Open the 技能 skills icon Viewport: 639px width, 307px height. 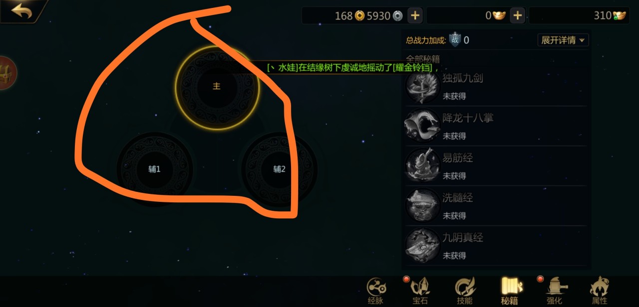click(464, 291)
